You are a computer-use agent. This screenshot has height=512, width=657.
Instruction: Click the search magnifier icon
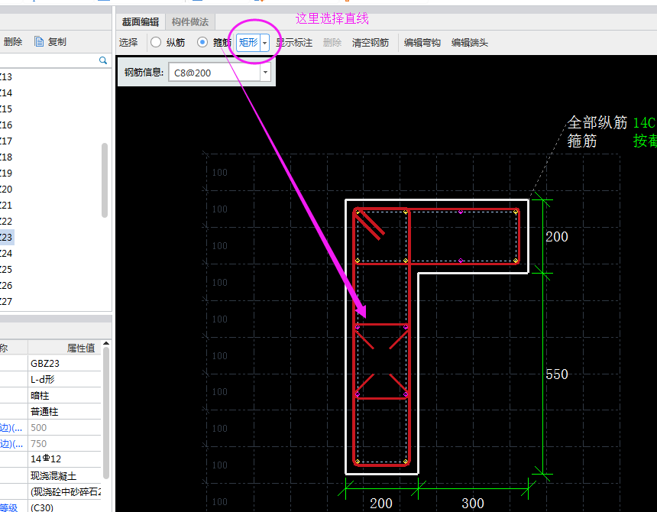coord(102,60)
